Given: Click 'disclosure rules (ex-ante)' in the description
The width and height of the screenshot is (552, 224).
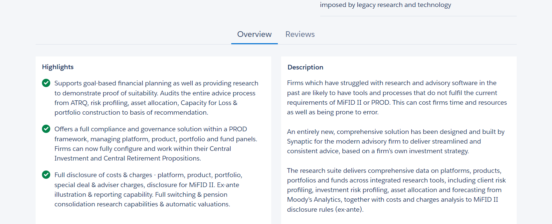Looking at the screenshot, I should (325, 209).
